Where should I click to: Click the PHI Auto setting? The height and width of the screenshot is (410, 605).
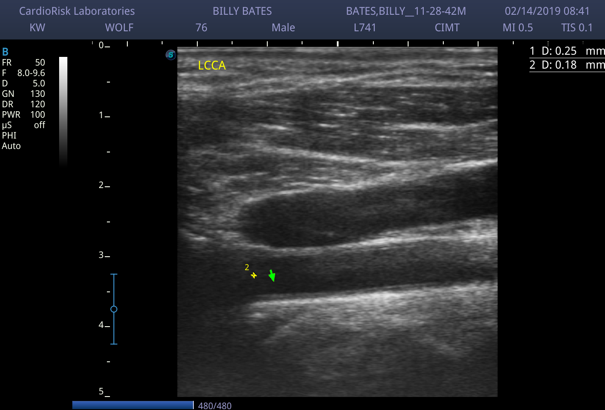coord(11,141)
